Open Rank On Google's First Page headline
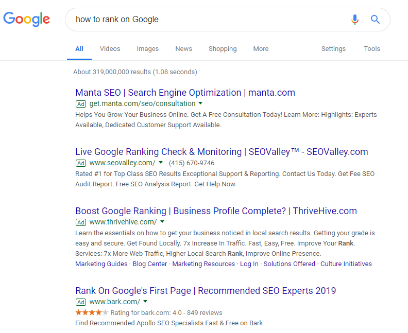Screen dimensions: 408x333 (x=206, y=291)
